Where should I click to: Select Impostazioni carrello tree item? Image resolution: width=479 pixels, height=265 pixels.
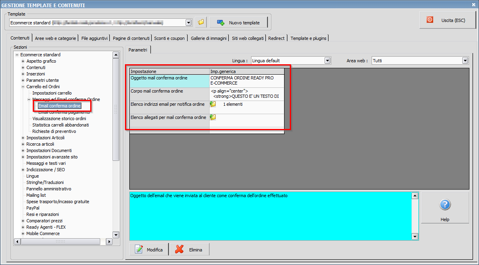point(52,93)
